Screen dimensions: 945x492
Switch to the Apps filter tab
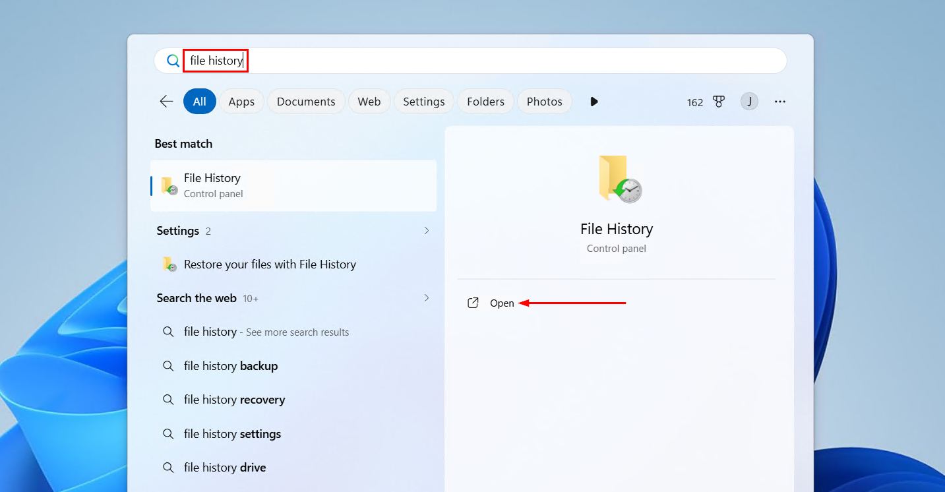[241, 102]
